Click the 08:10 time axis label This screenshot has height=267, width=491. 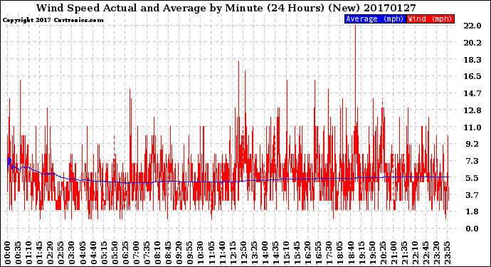[157, 253]
